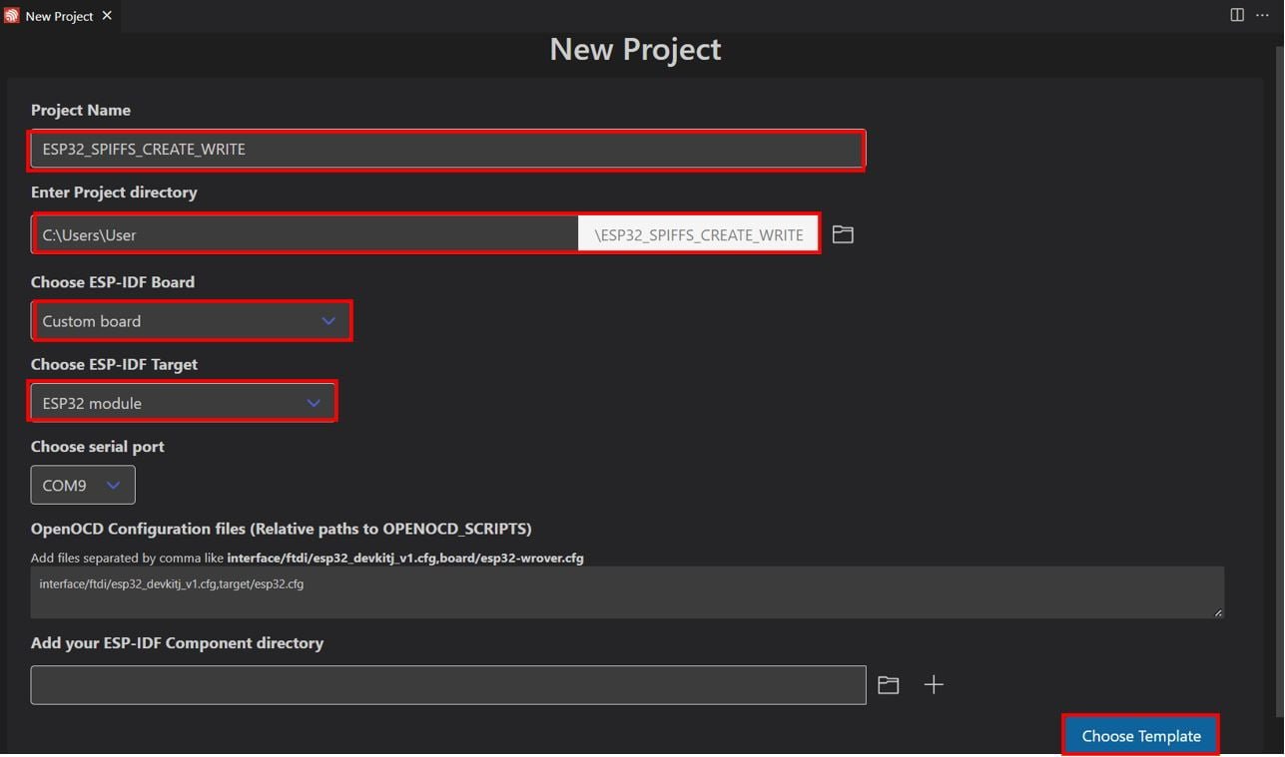Click the chevron on the ESP-IDF Board selector
This screenshot has width=1285, height=757.
328,320
